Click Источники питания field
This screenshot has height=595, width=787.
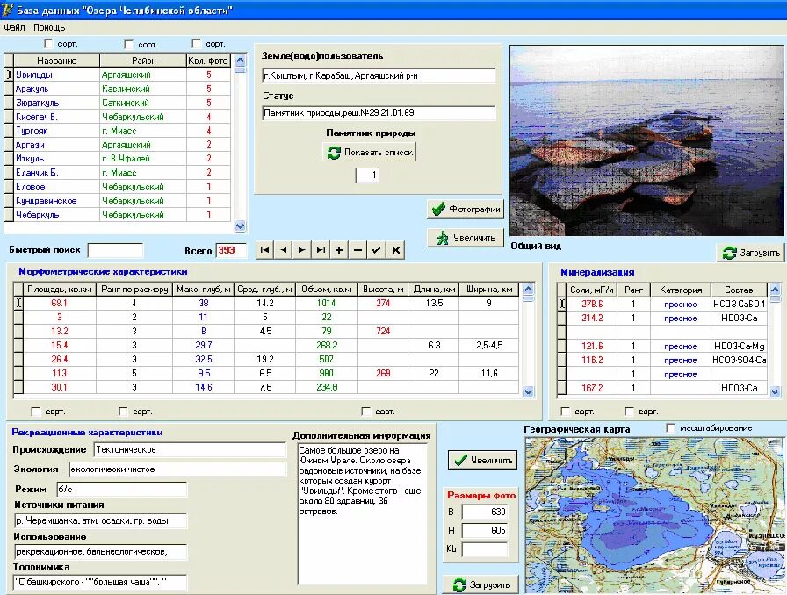(101, 520)
